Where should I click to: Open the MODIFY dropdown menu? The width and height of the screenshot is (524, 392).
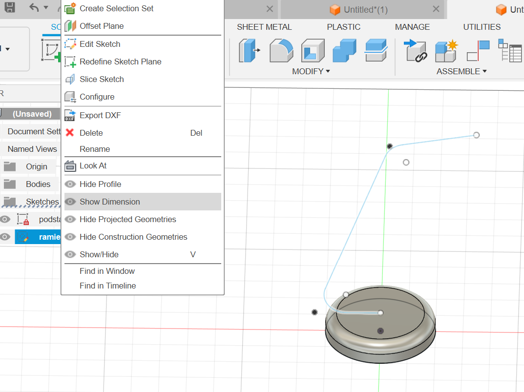click(x=311, y=71)
